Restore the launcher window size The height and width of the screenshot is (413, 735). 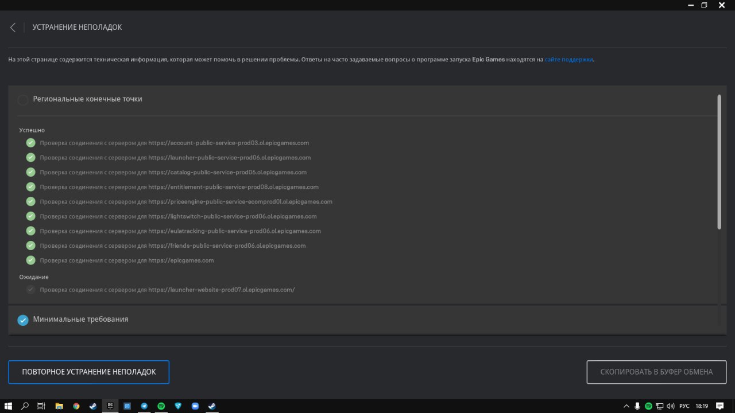click(704, 5)
